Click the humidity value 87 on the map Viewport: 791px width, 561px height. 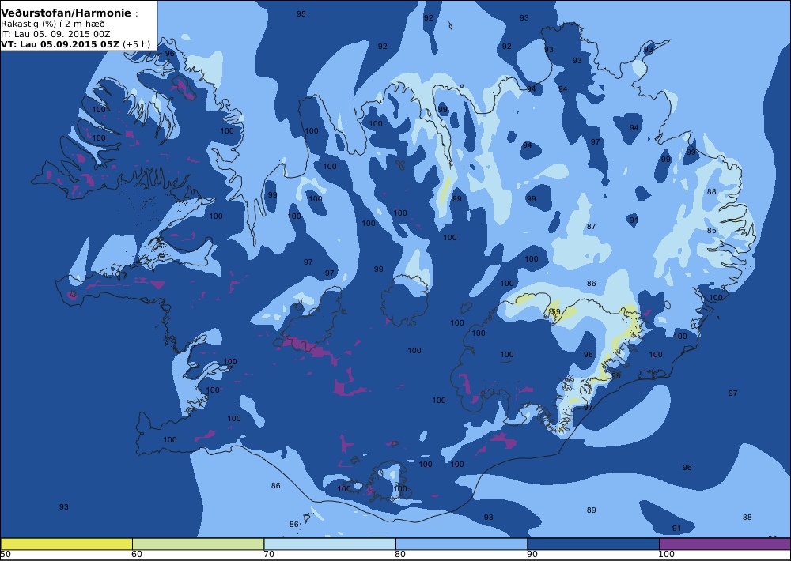(x=591, y=226)
